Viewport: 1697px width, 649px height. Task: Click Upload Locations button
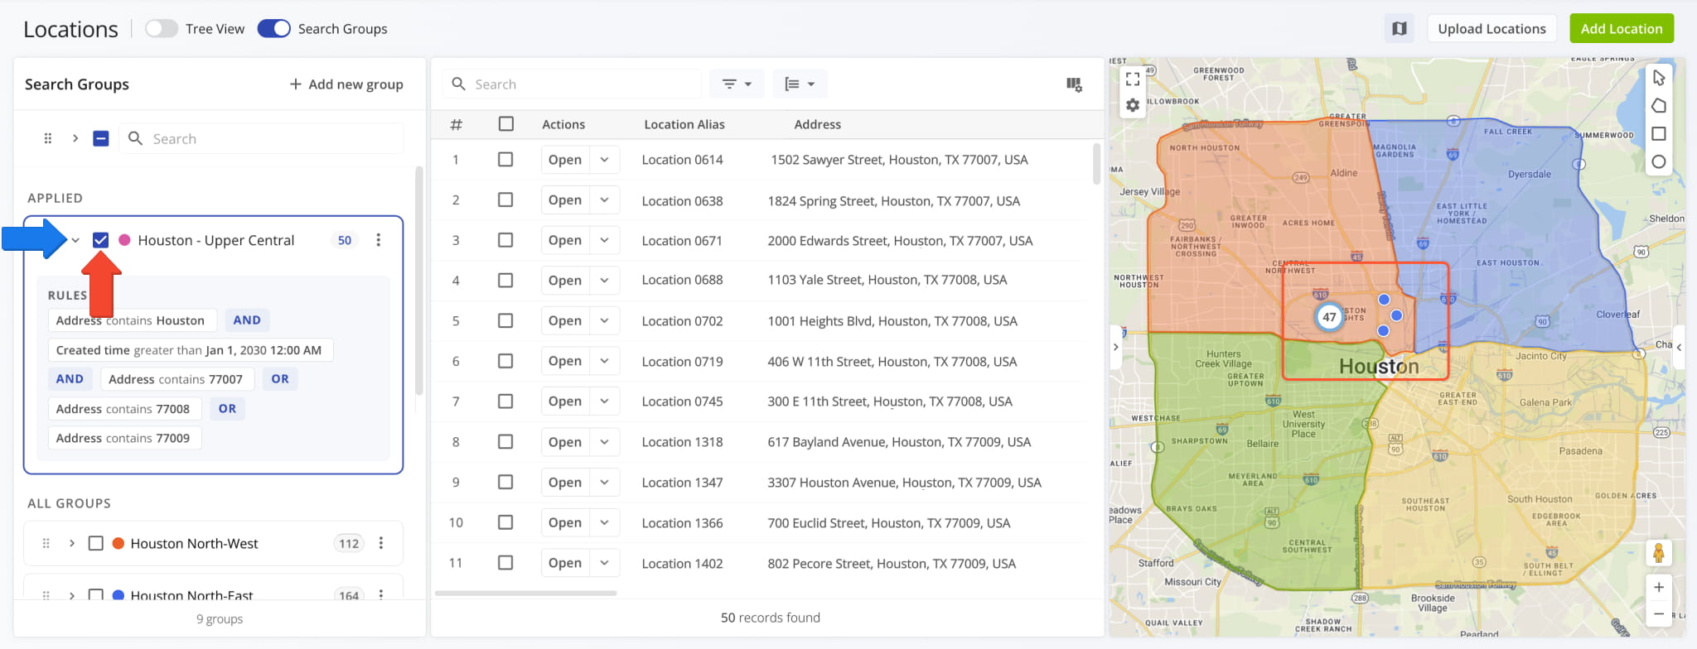click(x=1492, y=29)
